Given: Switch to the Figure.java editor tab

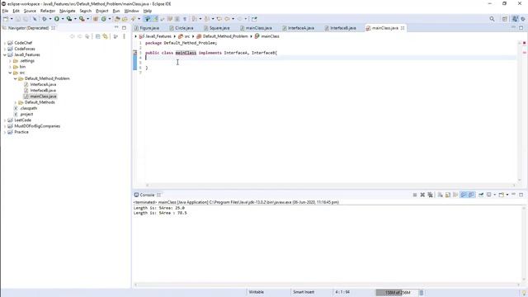Looking at the screenshot, I should [147, 28].
